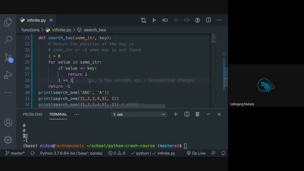Open the Run and Debug view
The image size is (304, 171).
point(8,75)
